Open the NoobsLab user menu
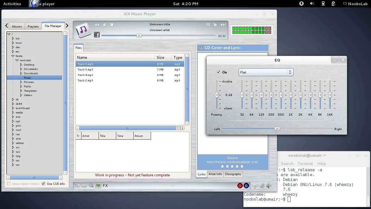This screenshot has width=371, height=209. pyautogui.click(x=355, y=4)
